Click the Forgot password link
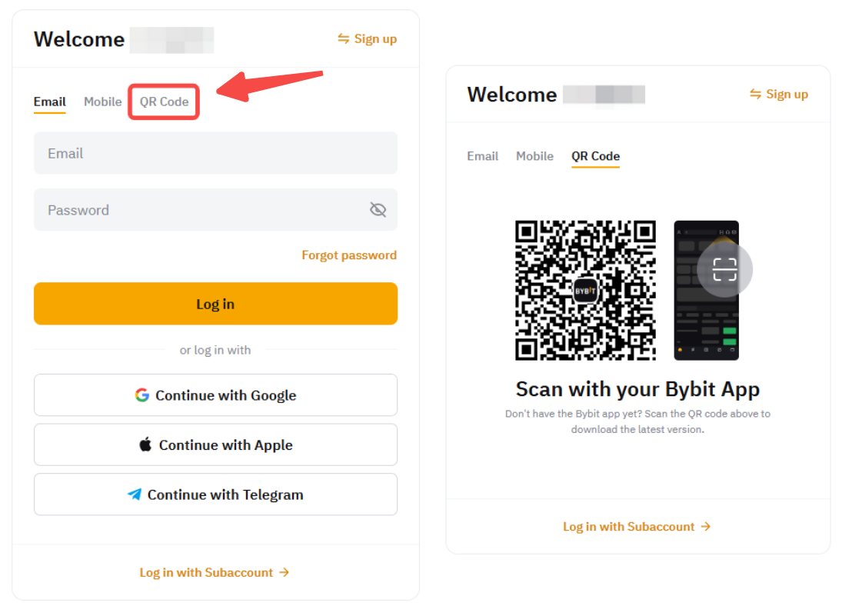 [349, 255]
